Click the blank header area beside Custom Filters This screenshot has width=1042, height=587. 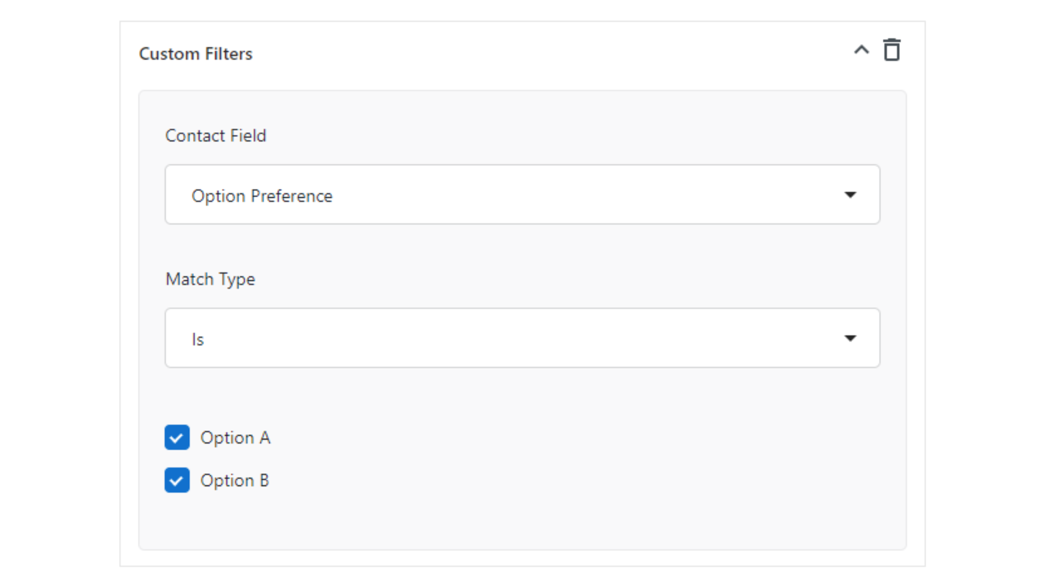550,54
